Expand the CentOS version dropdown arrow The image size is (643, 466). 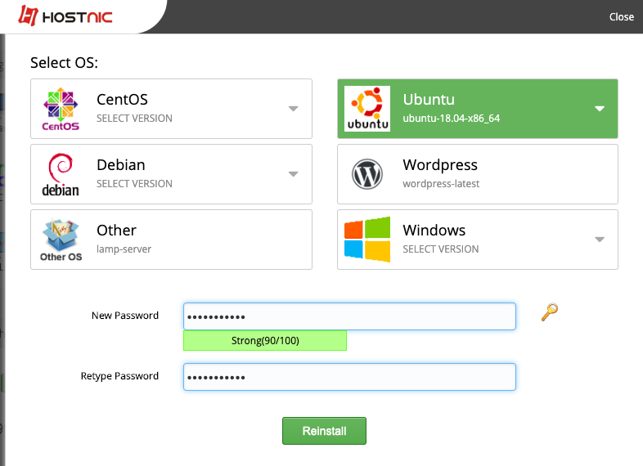(x=293, y=109)
